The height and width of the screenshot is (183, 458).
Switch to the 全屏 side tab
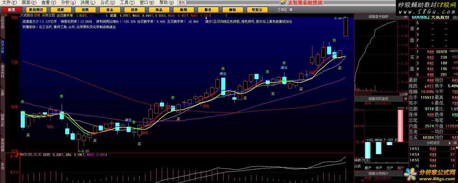coord(2,93)
